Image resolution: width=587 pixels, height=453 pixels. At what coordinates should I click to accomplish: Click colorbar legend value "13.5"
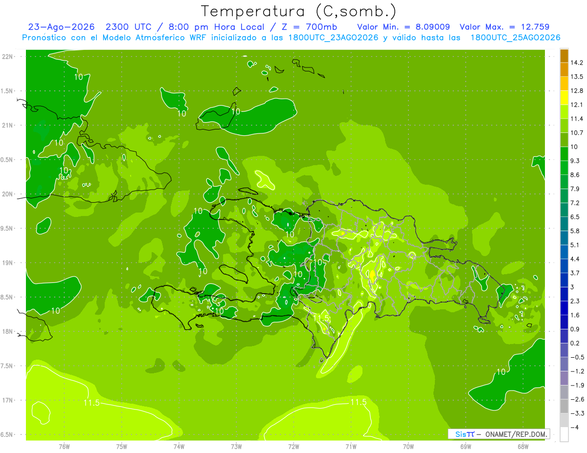click(576, 77)
